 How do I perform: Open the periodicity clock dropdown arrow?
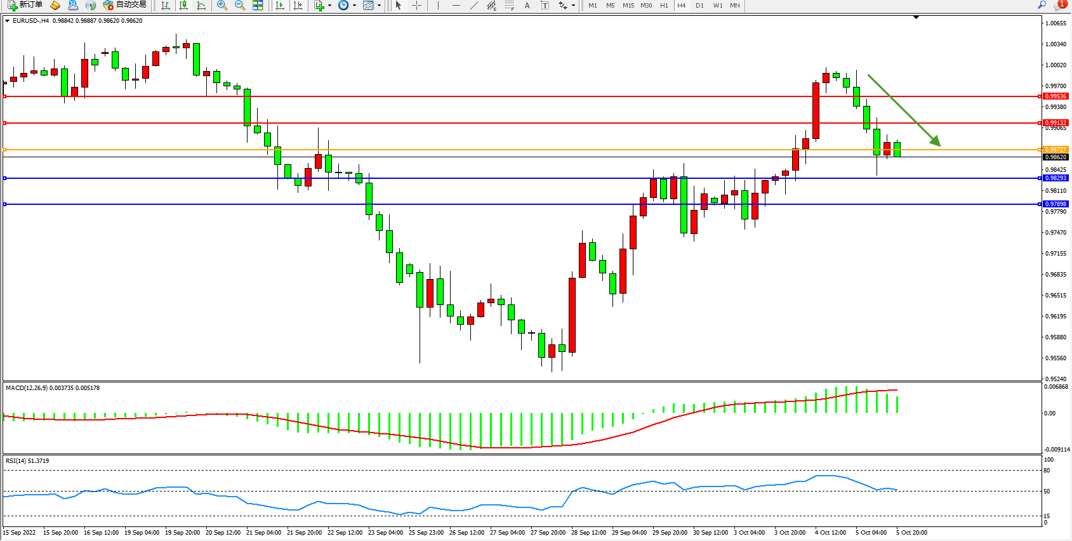[354, 5]
